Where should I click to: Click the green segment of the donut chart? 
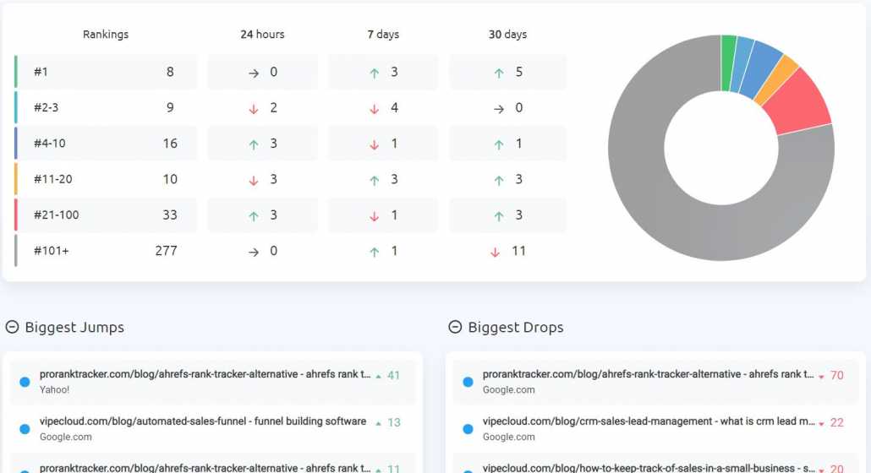pos(728,63)
